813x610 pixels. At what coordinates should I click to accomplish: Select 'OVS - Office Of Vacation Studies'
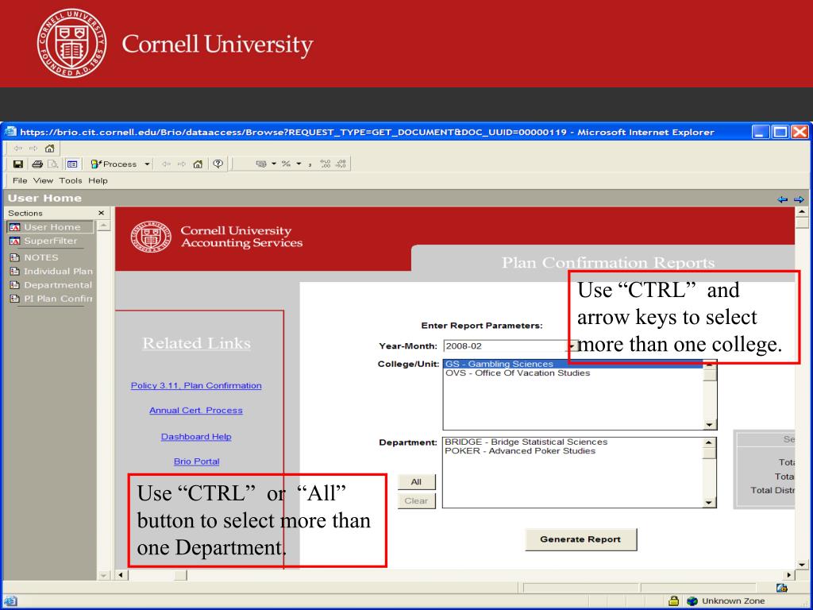point(572,373)
